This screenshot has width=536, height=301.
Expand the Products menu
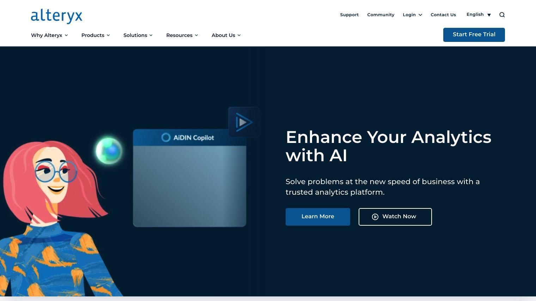(x=96, y=35)
